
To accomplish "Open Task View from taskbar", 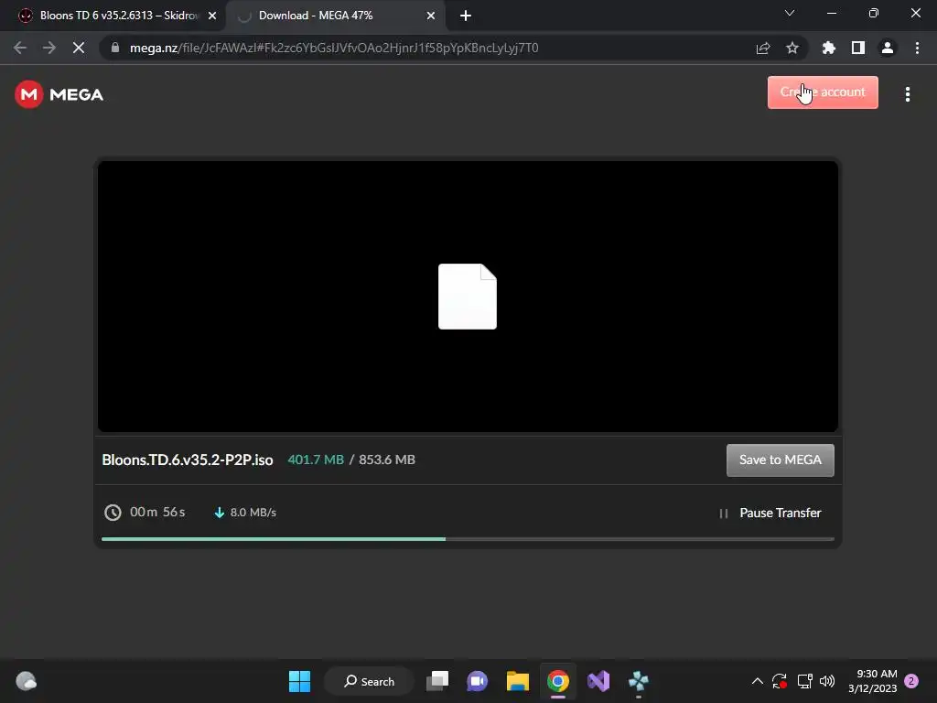I will 437,681.
